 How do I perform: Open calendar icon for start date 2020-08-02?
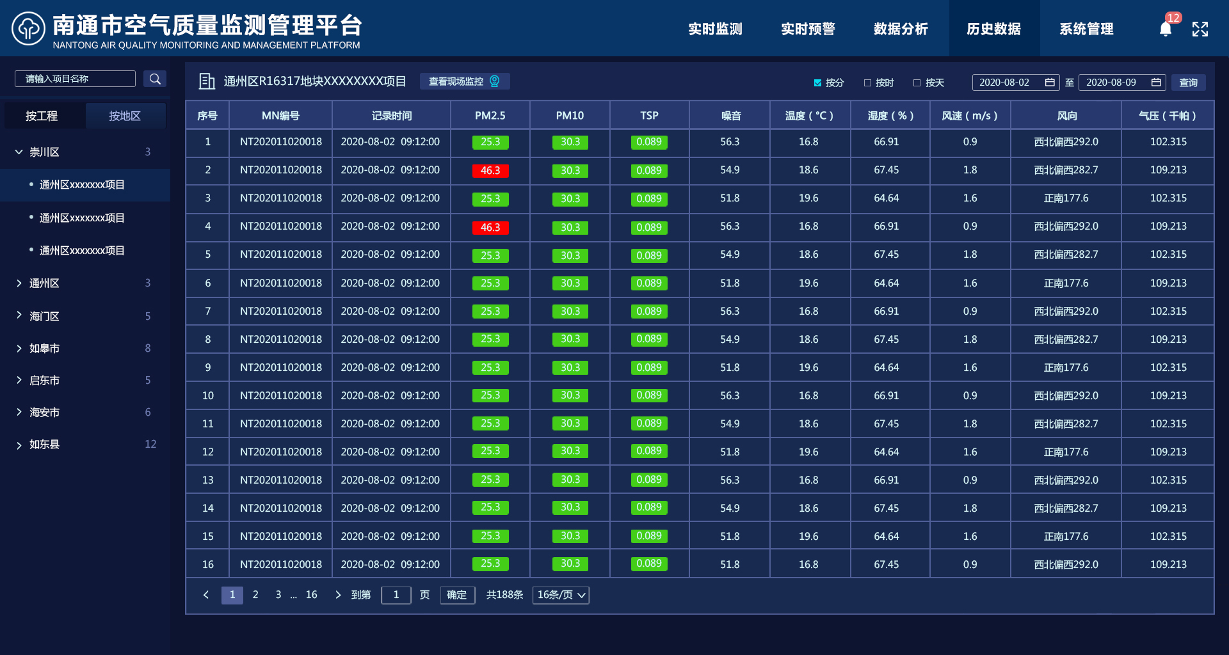(1050, 82)
